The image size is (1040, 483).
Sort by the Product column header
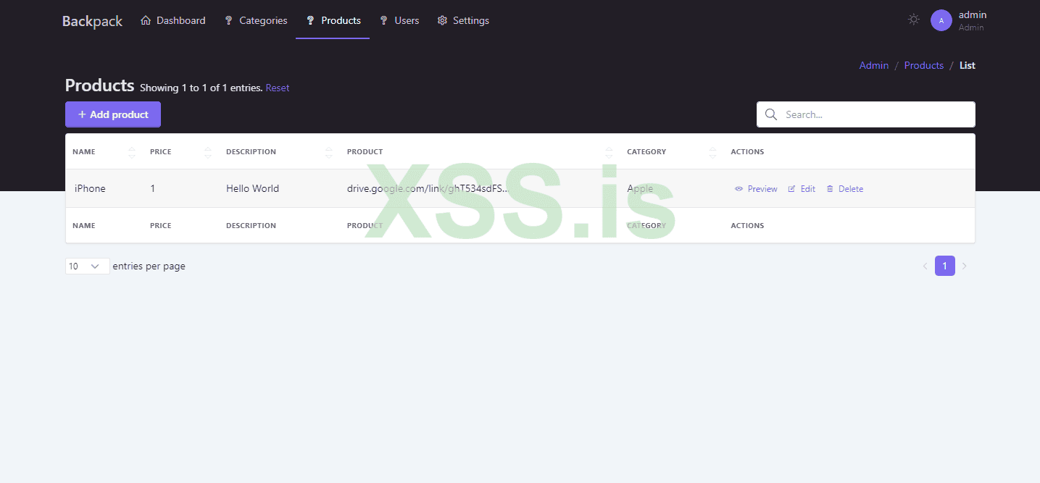tap(365, 152)
